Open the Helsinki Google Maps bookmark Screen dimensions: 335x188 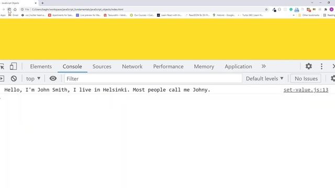tap(224, 15)
